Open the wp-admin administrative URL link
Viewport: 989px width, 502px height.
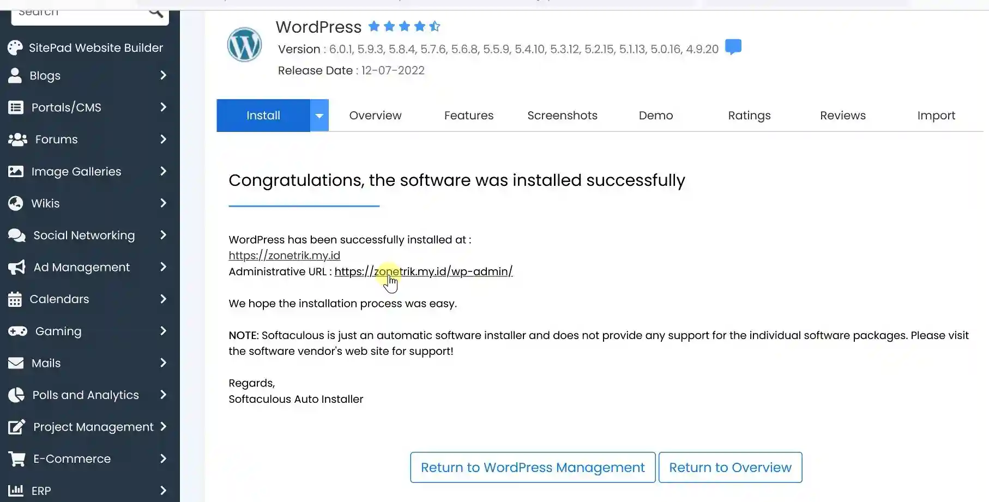(424, 271)
